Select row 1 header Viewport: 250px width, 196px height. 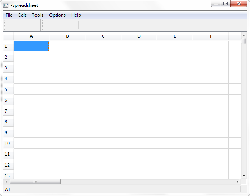[x=8, y=46]
